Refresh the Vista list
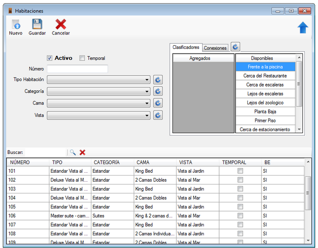The image size is (318, 248). coord(158,115)
